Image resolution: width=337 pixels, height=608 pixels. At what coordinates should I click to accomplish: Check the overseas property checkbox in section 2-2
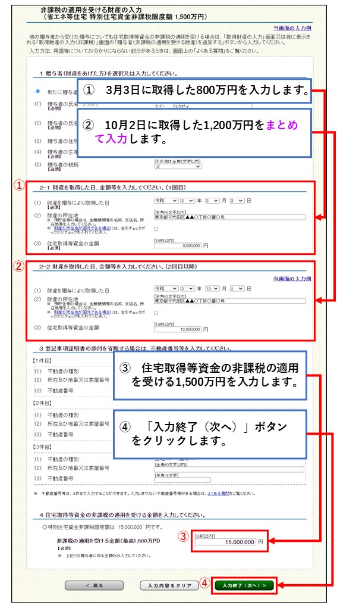[156, 313]
